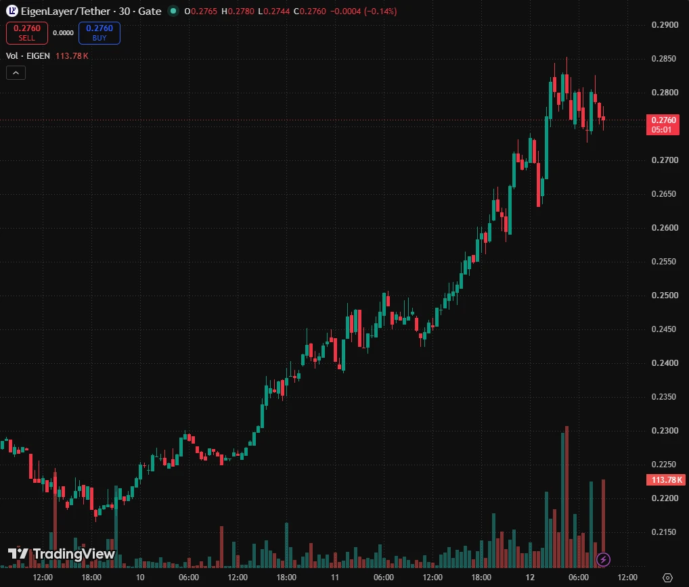Image resolution: width=689 pixels, height=587 pixels.
Task: Click the EigenLayer symbol logo icon
Action: click(12, 11)
